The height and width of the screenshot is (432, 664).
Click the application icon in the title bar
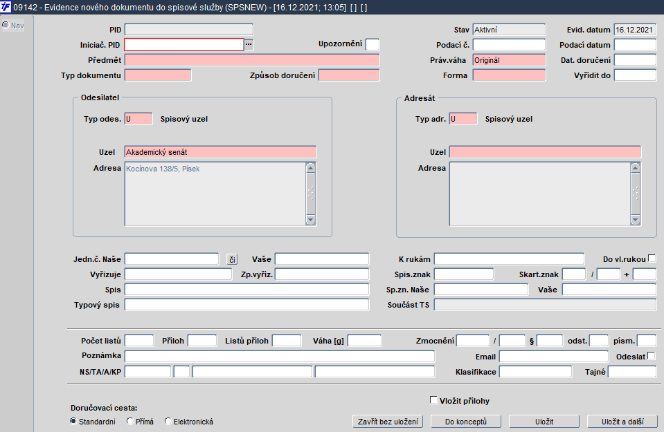point(6,6)
